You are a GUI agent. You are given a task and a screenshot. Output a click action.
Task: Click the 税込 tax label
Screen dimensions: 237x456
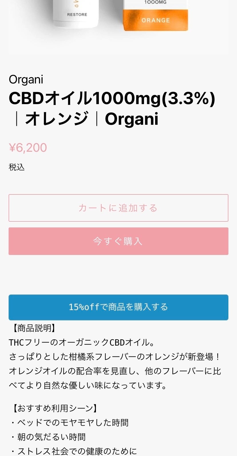pyautogui.click(x=17, y=167)
